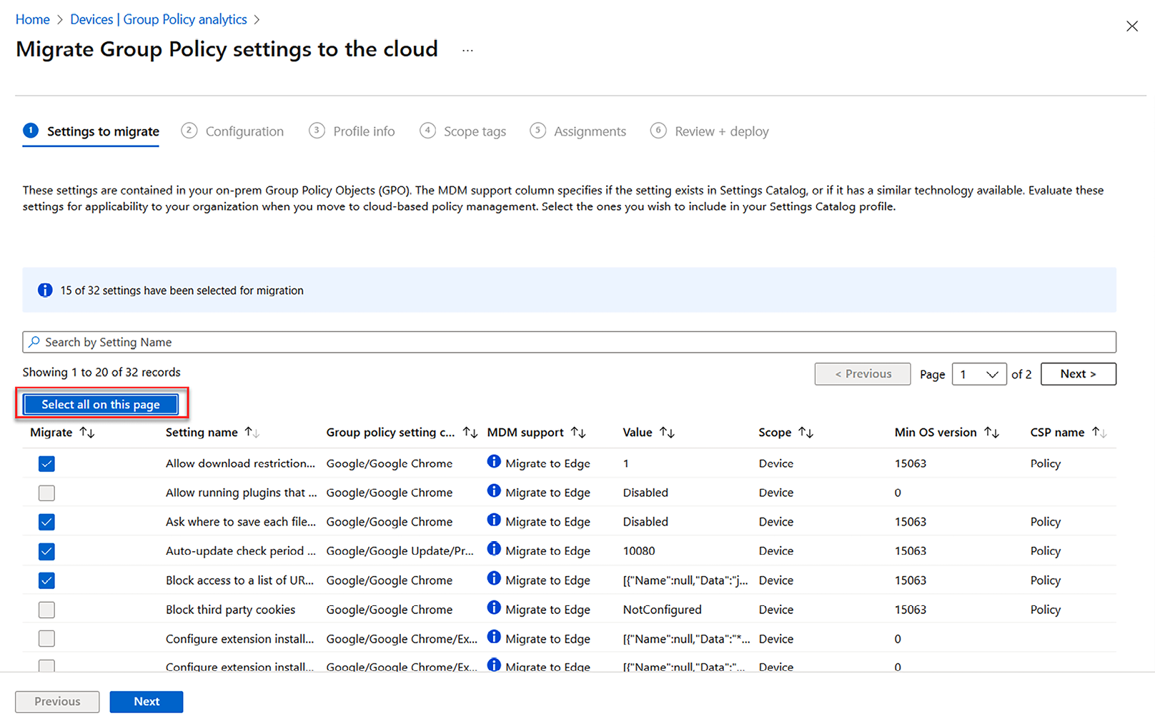
Task: Sort by Migrate column arrows
Action: point(87,433)
